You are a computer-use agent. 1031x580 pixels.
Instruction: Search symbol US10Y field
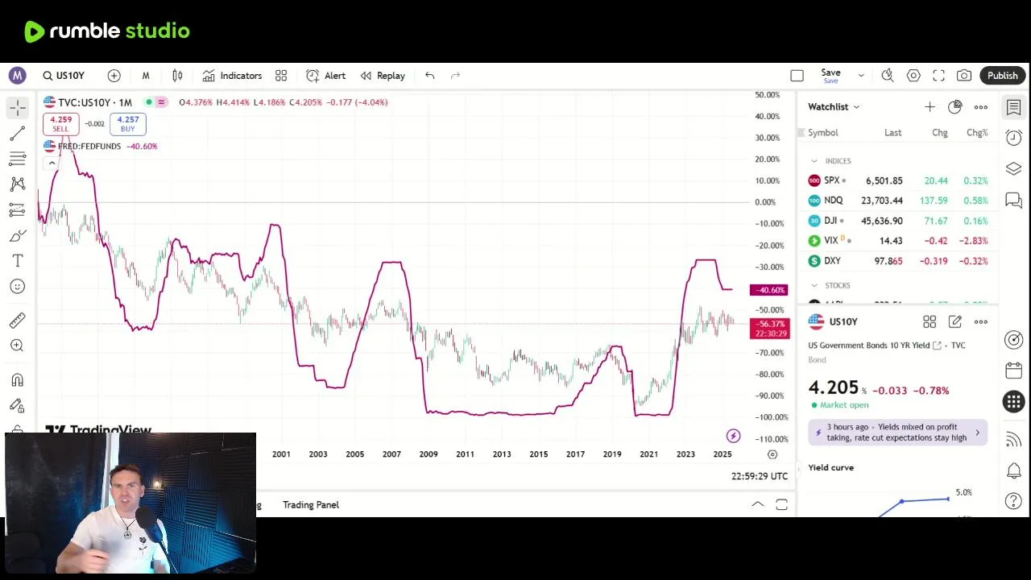tap(64, 76)
